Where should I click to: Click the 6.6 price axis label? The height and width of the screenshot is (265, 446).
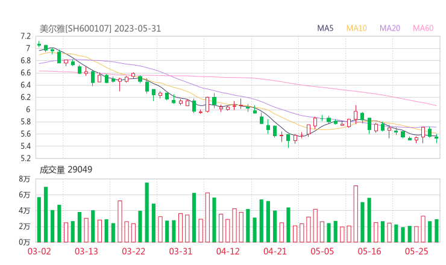click(25, 73)
